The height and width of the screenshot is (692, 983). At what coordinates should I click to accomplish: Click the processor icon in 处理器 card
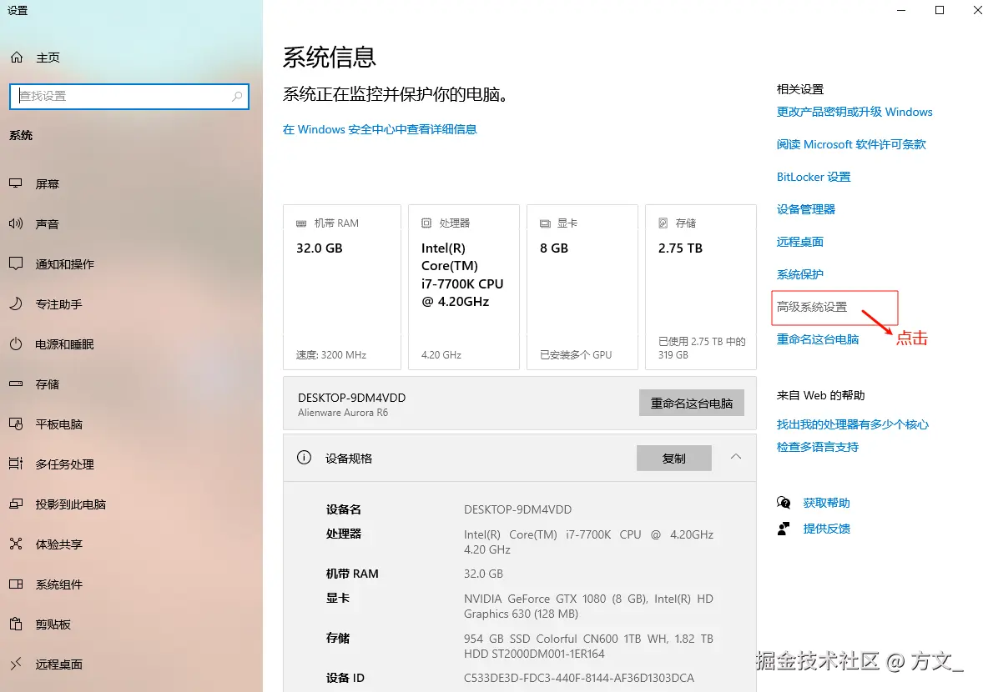(426, 223)
